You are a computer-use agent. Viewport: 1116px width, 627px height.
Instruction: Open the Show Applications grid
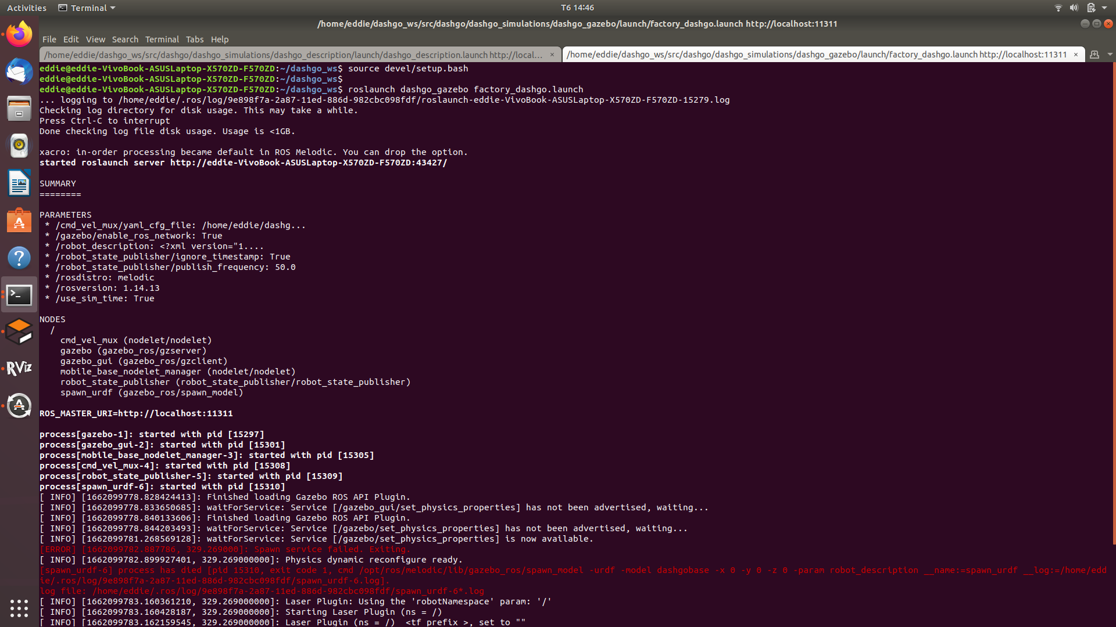(x=19, y=608)
